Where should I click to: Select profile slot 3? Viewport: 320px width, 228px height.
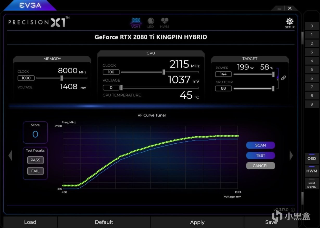point(312,52)
